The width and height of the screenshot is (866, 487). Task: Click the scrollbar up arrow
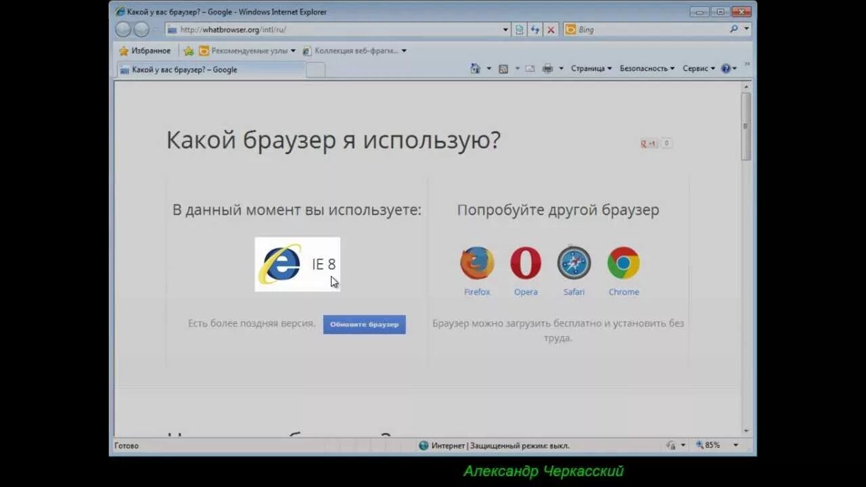746,87
